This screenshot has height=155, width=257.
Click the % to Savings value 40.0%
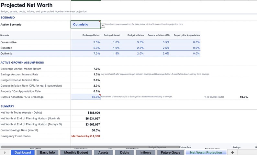[244, 97]
